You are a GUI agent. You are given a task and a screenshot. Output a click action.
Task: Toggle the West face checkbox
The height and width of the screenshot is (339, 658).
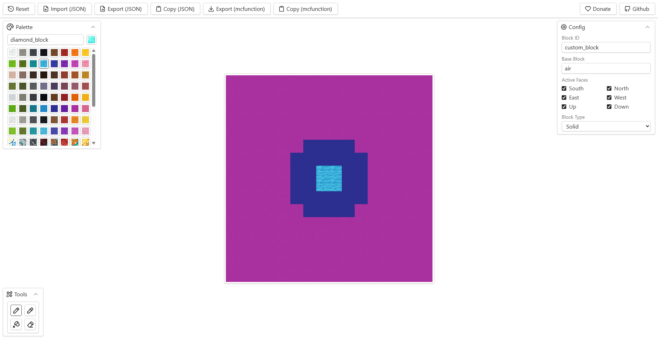(x=609, y=97)
